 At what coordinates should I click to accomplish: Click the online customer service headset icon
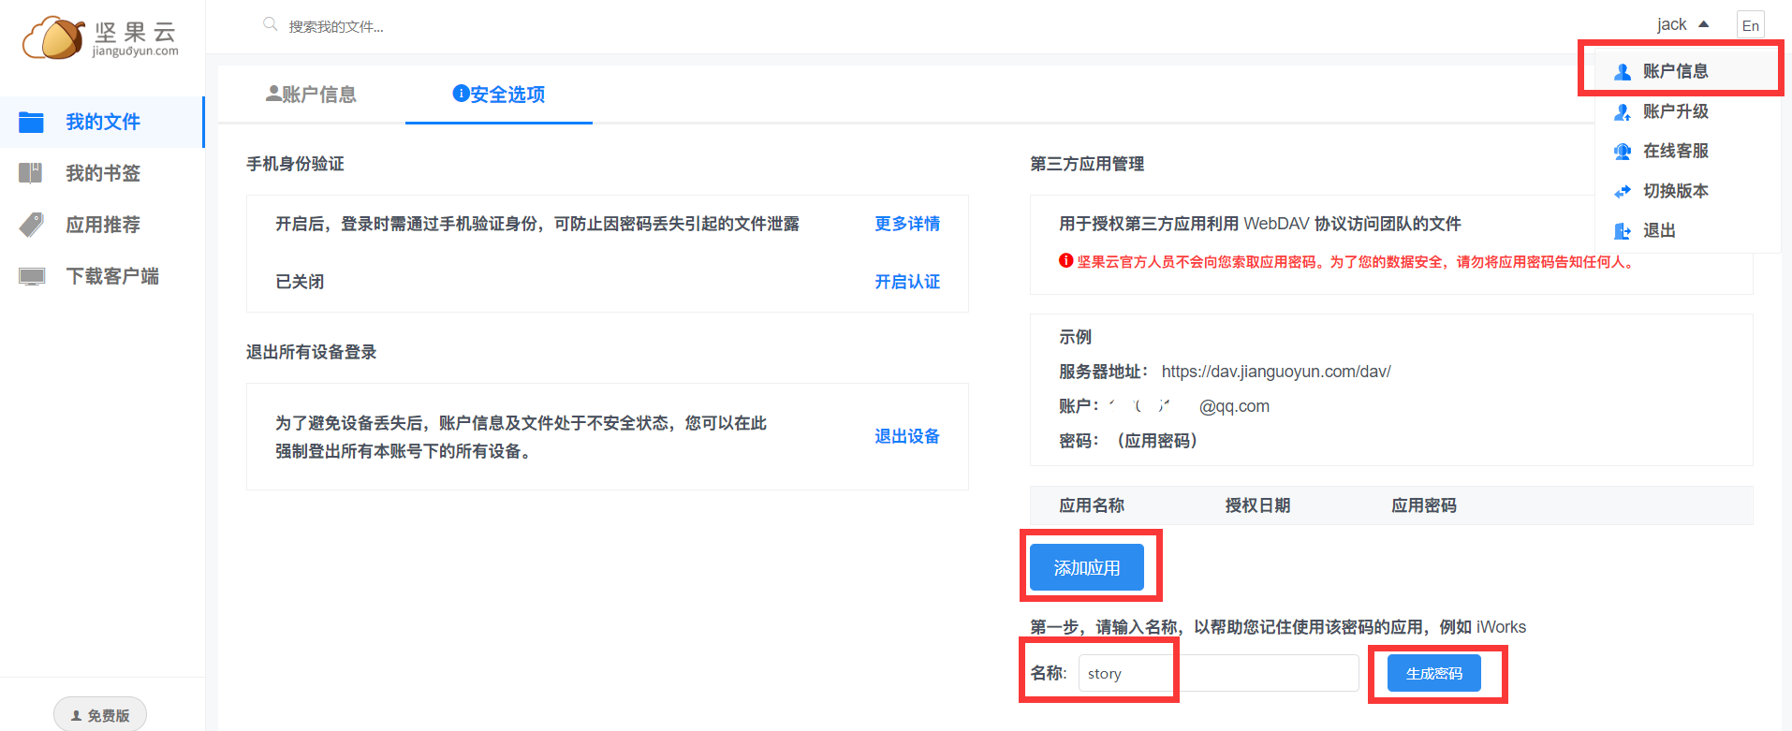pyautogui.click(x=1623, y=152)
